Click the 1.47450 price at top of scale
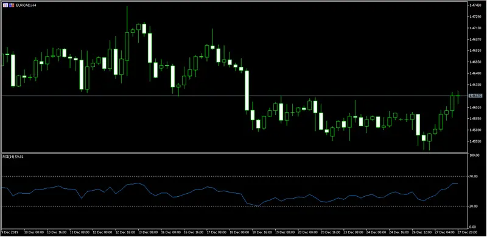 point(475,5)
